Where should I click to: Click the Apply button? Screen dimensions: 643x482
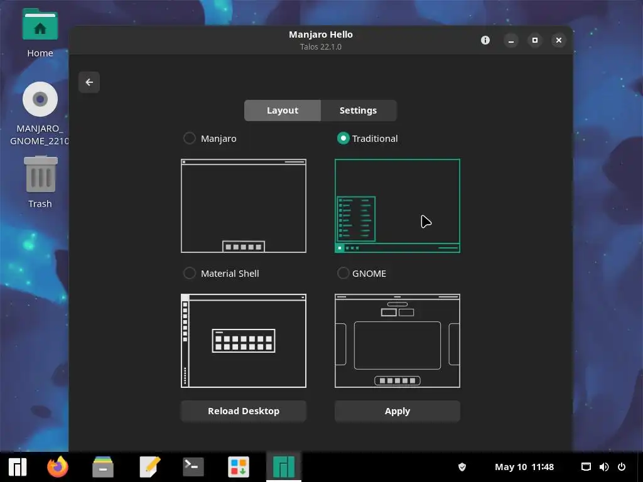tap(397, 411)
